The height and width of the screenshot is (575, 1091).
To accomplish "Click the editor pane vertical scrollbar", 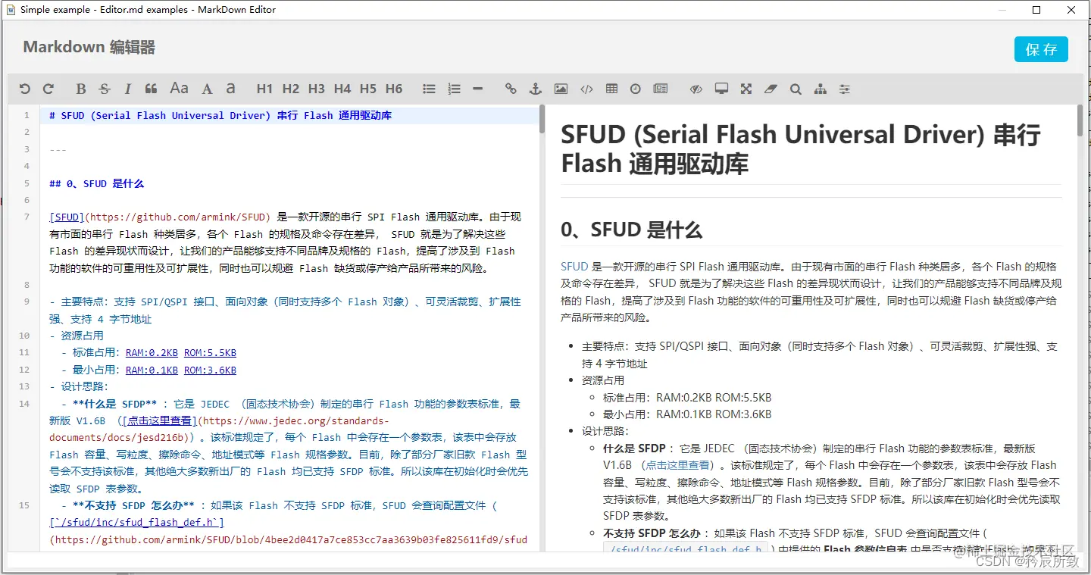I will click(542, 118).
